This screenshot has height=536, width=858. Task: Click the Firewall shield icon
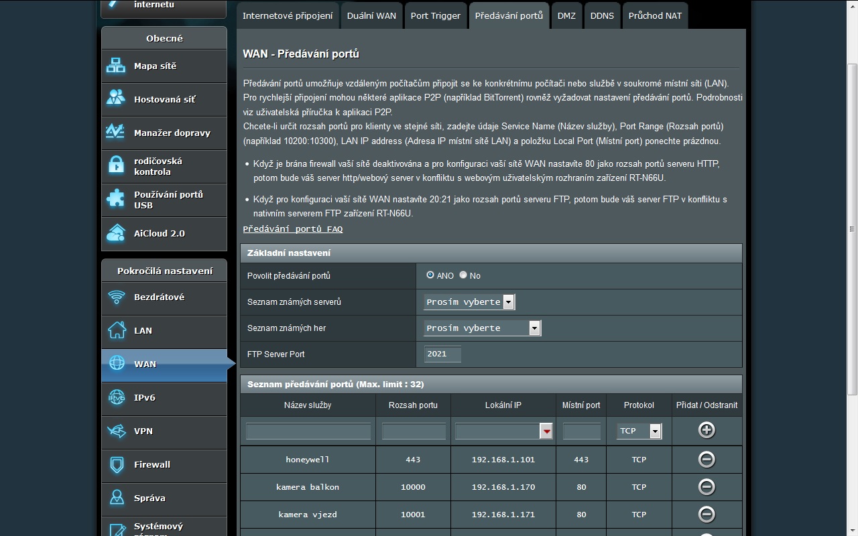pyautogui.click(x=117, y=464)
